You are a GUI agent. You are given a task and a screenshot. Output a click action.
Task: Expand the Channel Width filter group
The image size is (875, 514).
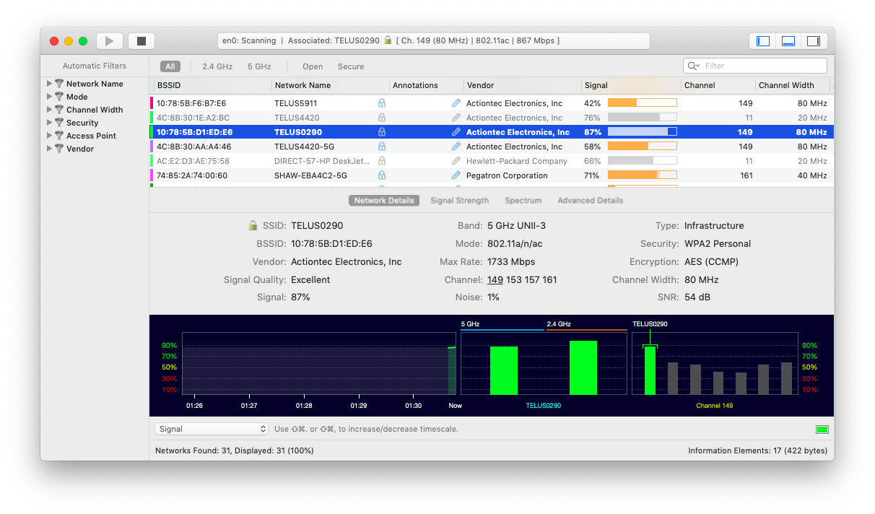coord(50,110)
